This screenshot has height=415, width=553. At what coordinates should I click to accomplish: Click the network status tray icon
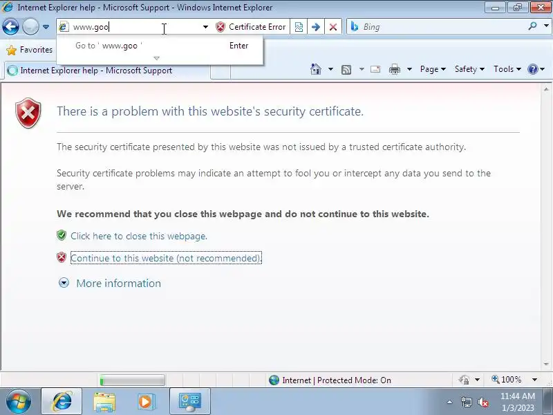(466, 402)
